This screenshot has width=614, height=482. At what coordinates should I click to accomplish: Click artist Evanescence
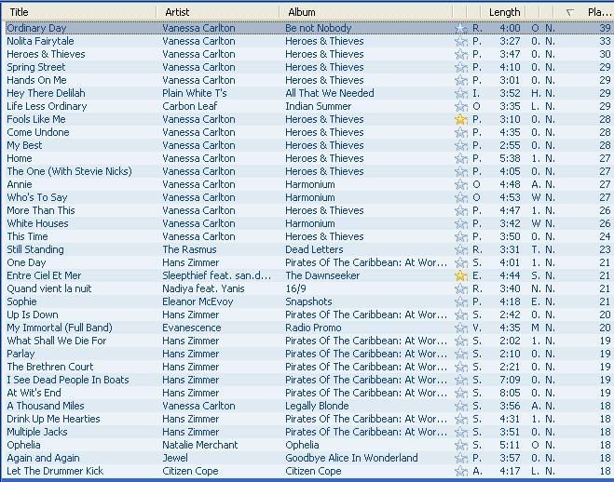(x=192, y=328)
